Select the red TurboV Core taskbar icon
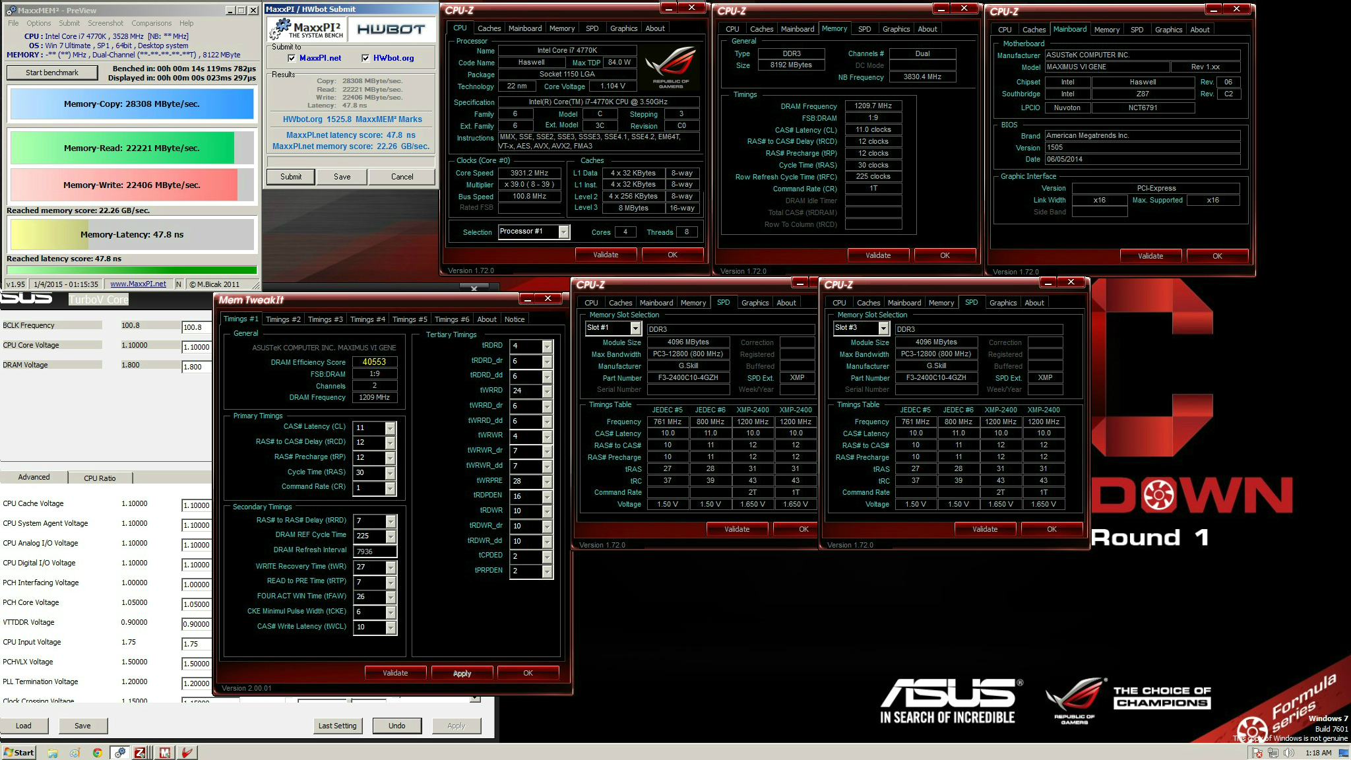Screen dimensions: 1351x760 point(188,753)
